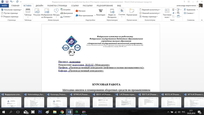
Task: Select the Vishnivetskaya_Kur window thumbnail
Action: click(x=34, y=100)
